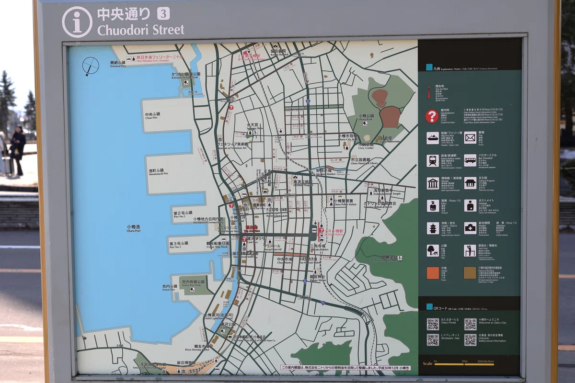Tap the 'Katsunai Pier' label
This screenshot has height=383, width=575.
click(118, 67)
